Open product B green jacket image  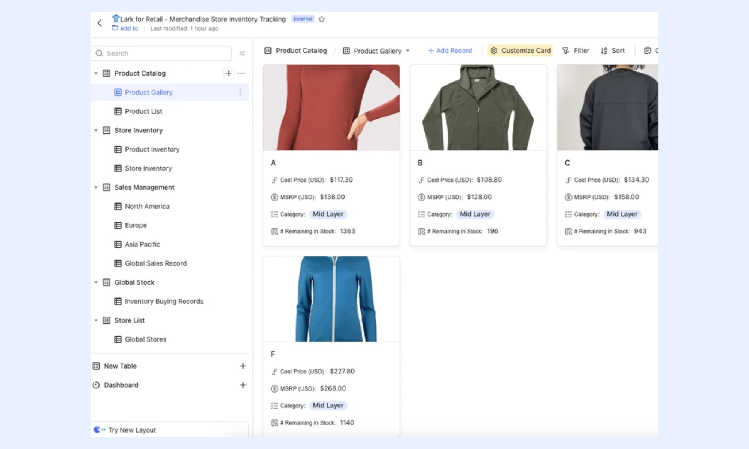pos(478,107)
